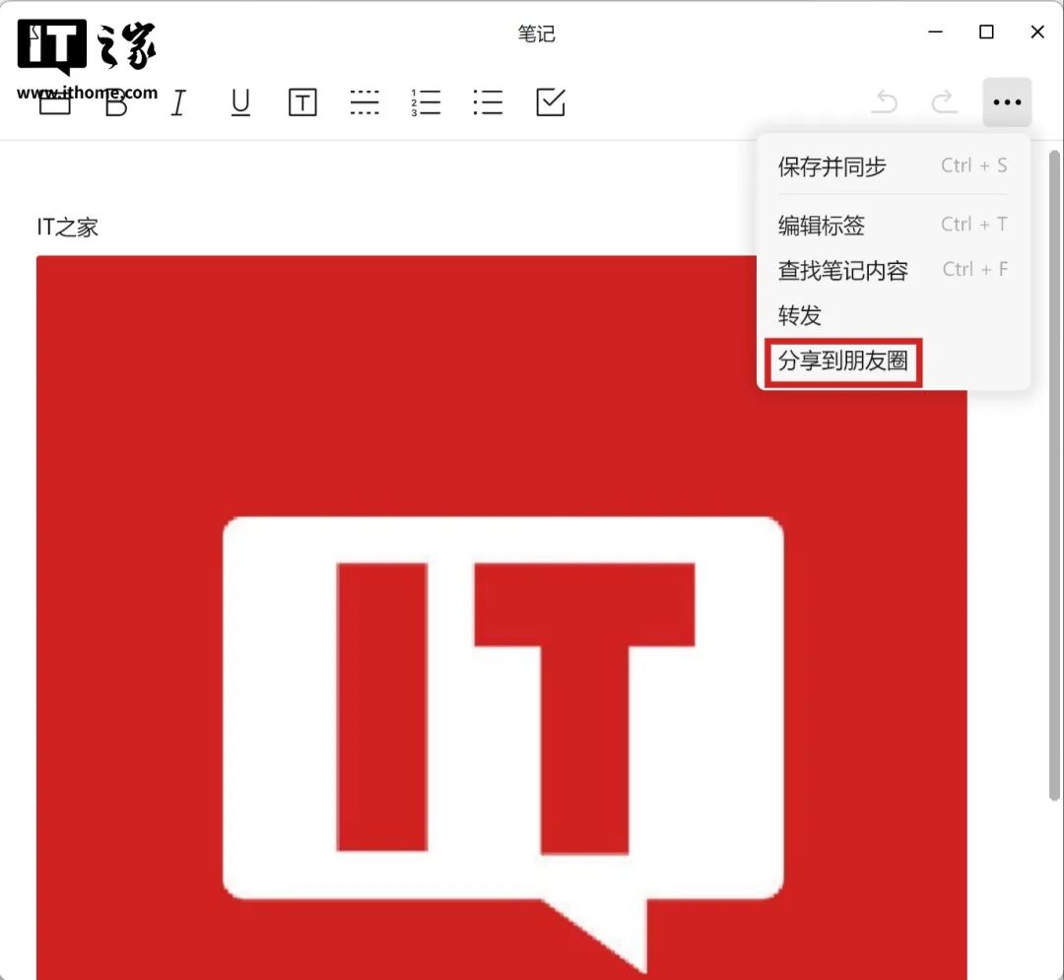Place cursor in the IT之家 text line

click(68, 228)
